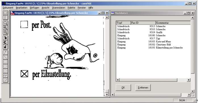Viewport: 198px width, 103px height.
Task: Open the Stammdaten menu
Action: tap(59, 8)
